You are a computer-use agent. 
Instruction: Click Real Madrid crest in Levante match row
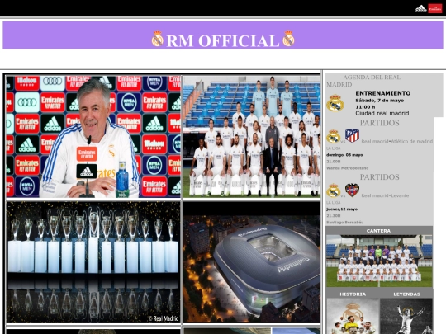point(334,191)
